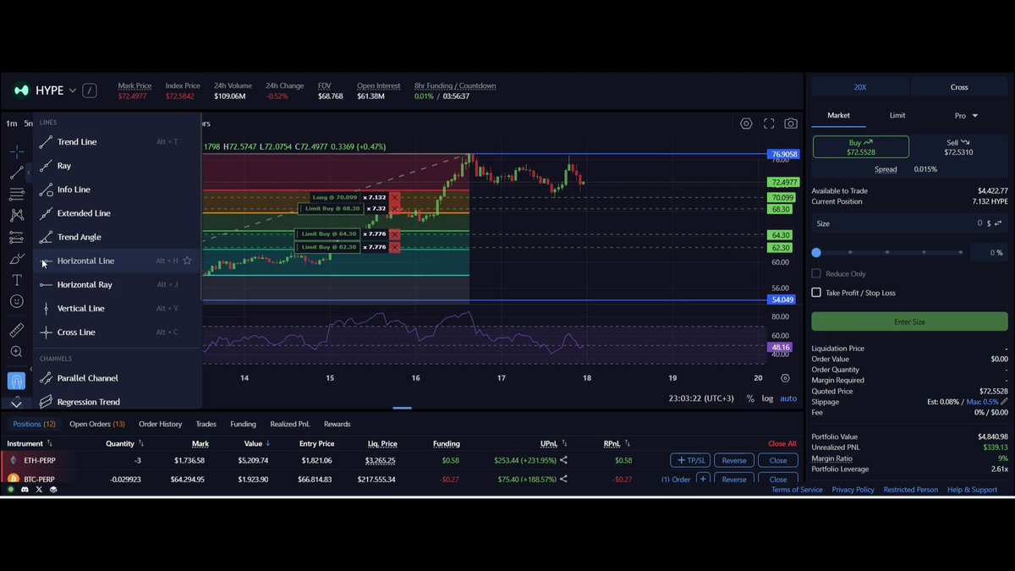Open the 20X leverage selector
This screenshot has height=571, width=1015.
859,87
